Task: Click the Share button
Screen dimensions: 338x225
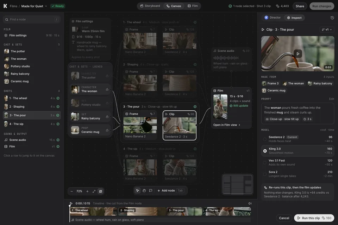Action: (300, 6)
